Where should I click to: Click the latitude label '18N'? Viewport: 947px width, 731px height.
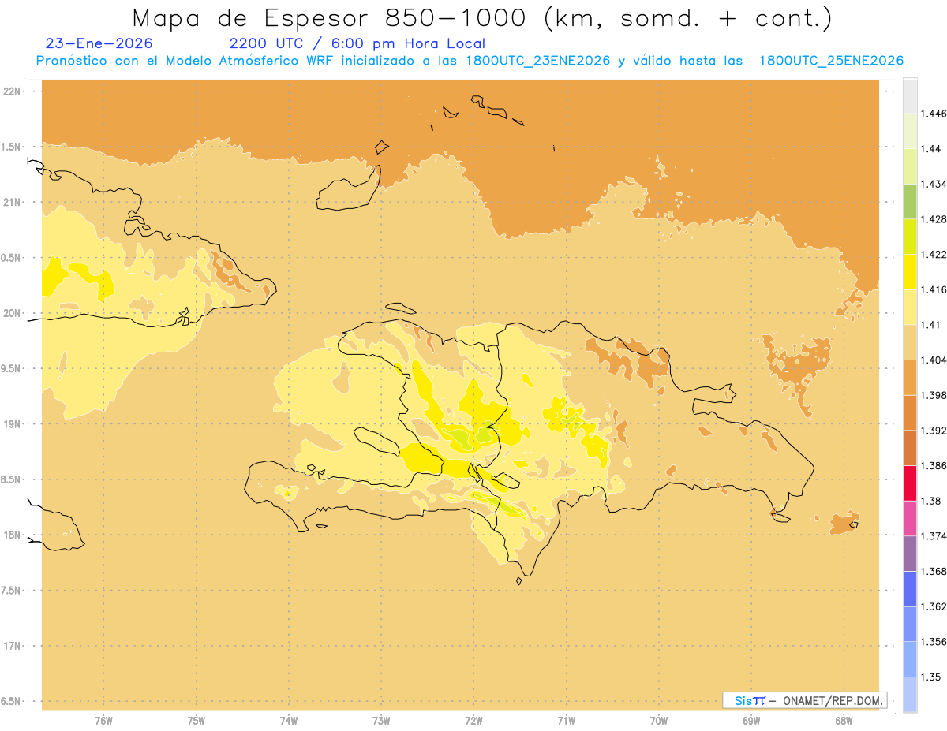tap(13, 535)
